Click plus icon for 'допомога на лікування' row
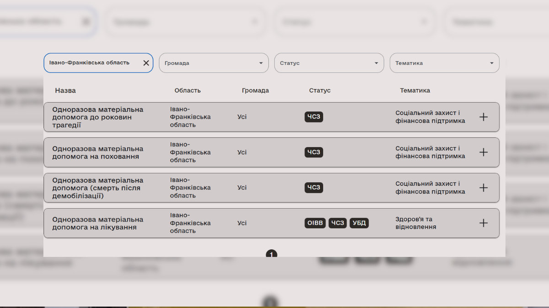549x308 pixels. pos(483,223)
